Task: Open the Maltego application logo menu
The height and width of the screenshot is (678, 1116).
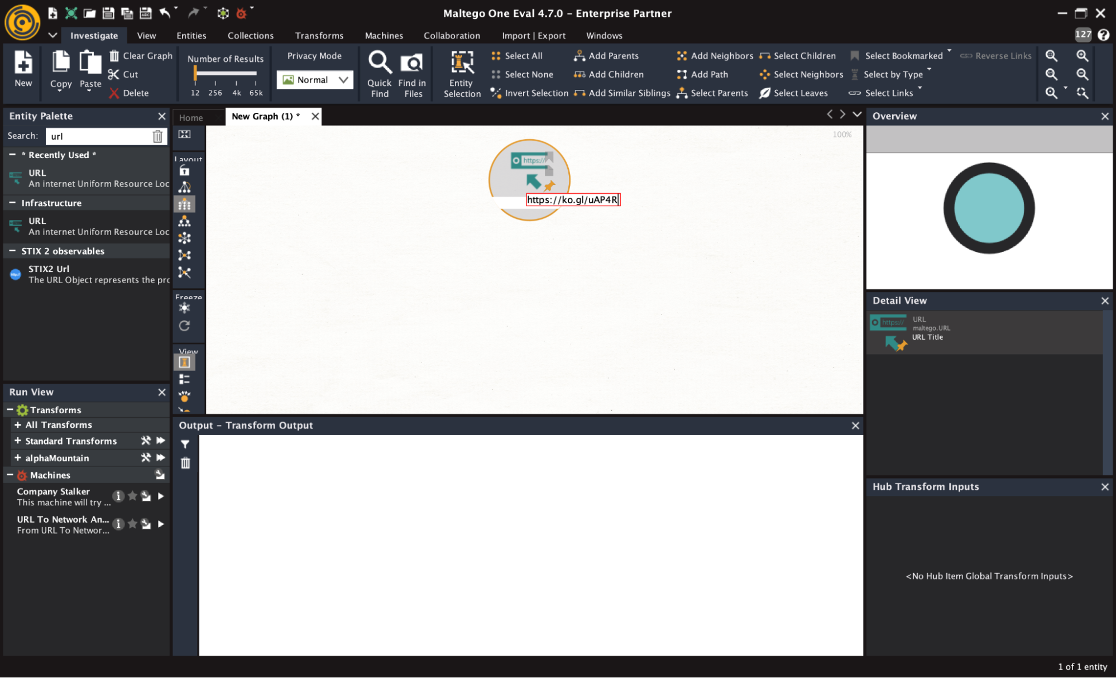Action: (x=22, y=22)
